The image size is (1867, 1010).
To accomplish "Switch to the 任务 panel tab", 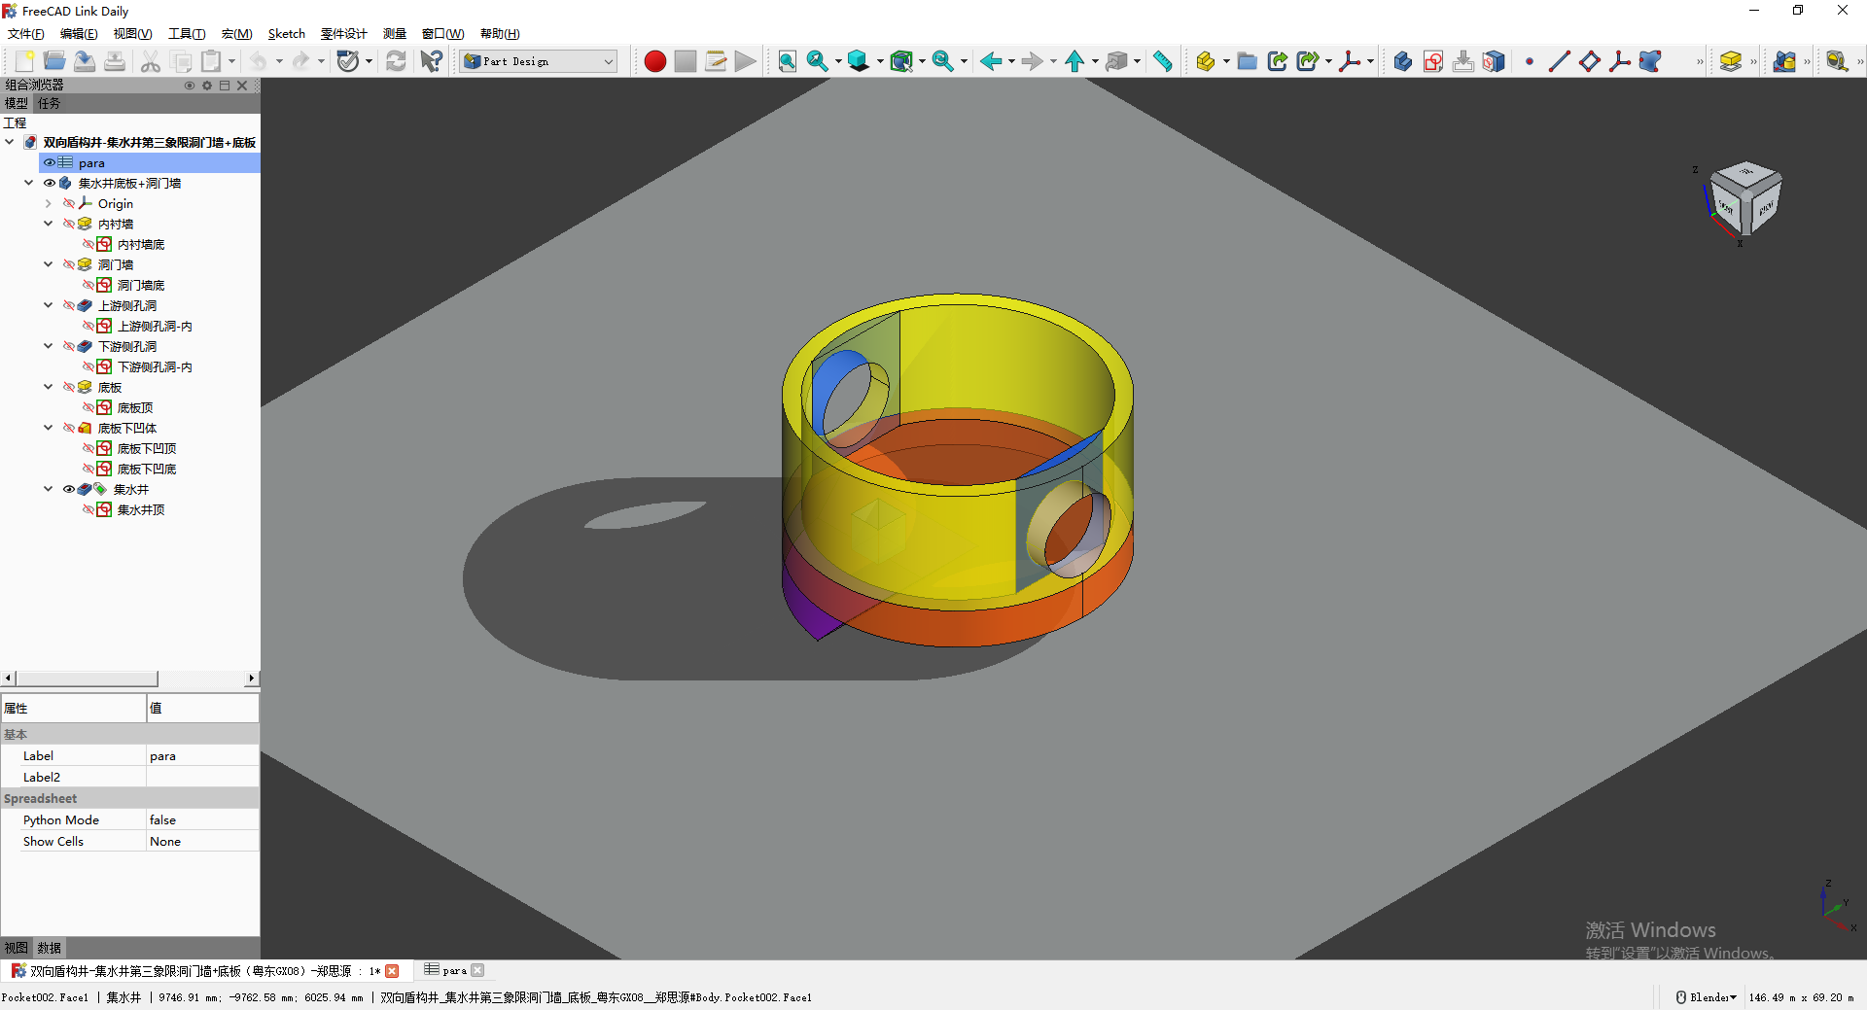I will 49,103.
